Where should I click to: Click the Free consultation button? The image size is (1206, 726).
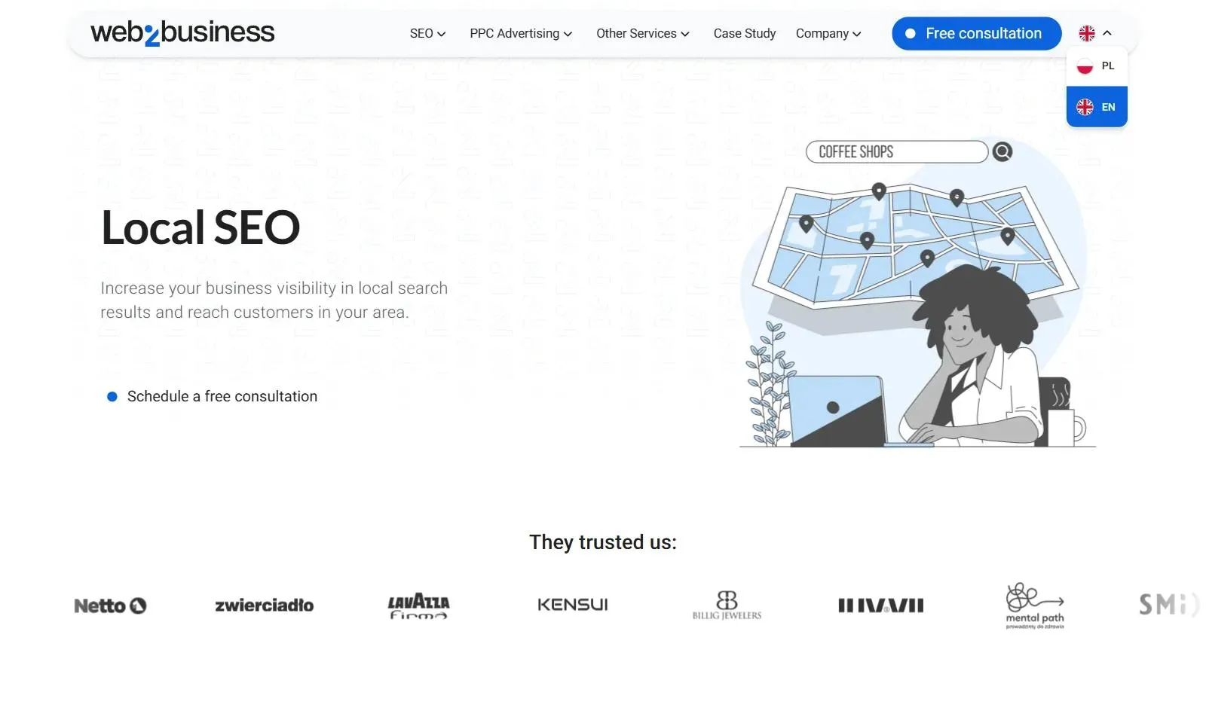tap(977, 34)
